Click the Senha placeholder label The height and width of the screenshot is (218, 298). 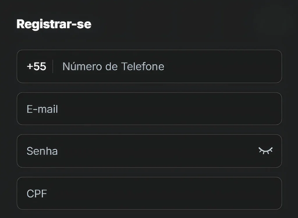42,151
